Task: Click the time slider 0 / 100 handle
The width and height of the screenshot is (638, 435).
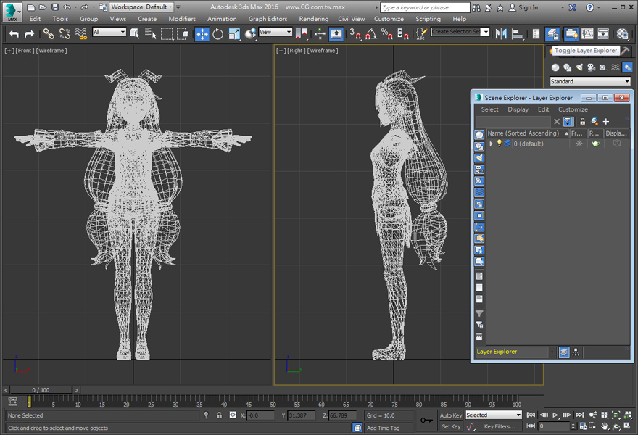Action: tap(41, 390)
